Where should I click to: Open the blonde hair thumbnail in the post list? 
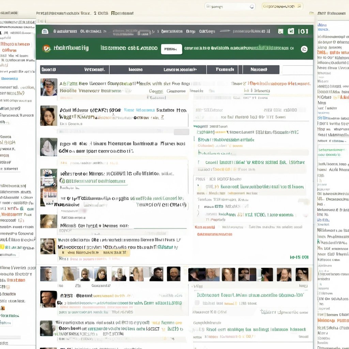click(x=49, y=221)
